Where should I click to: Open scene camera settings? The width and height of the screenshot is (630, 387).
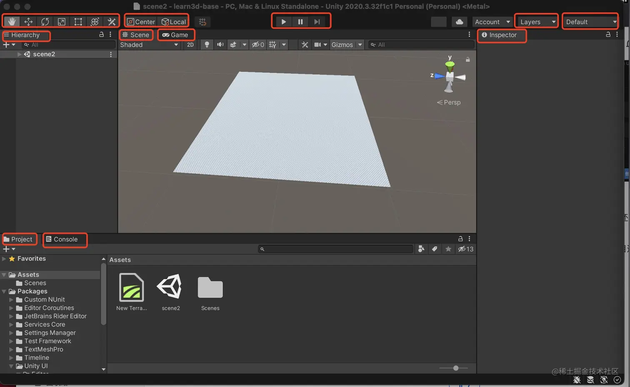coord(320,45)
